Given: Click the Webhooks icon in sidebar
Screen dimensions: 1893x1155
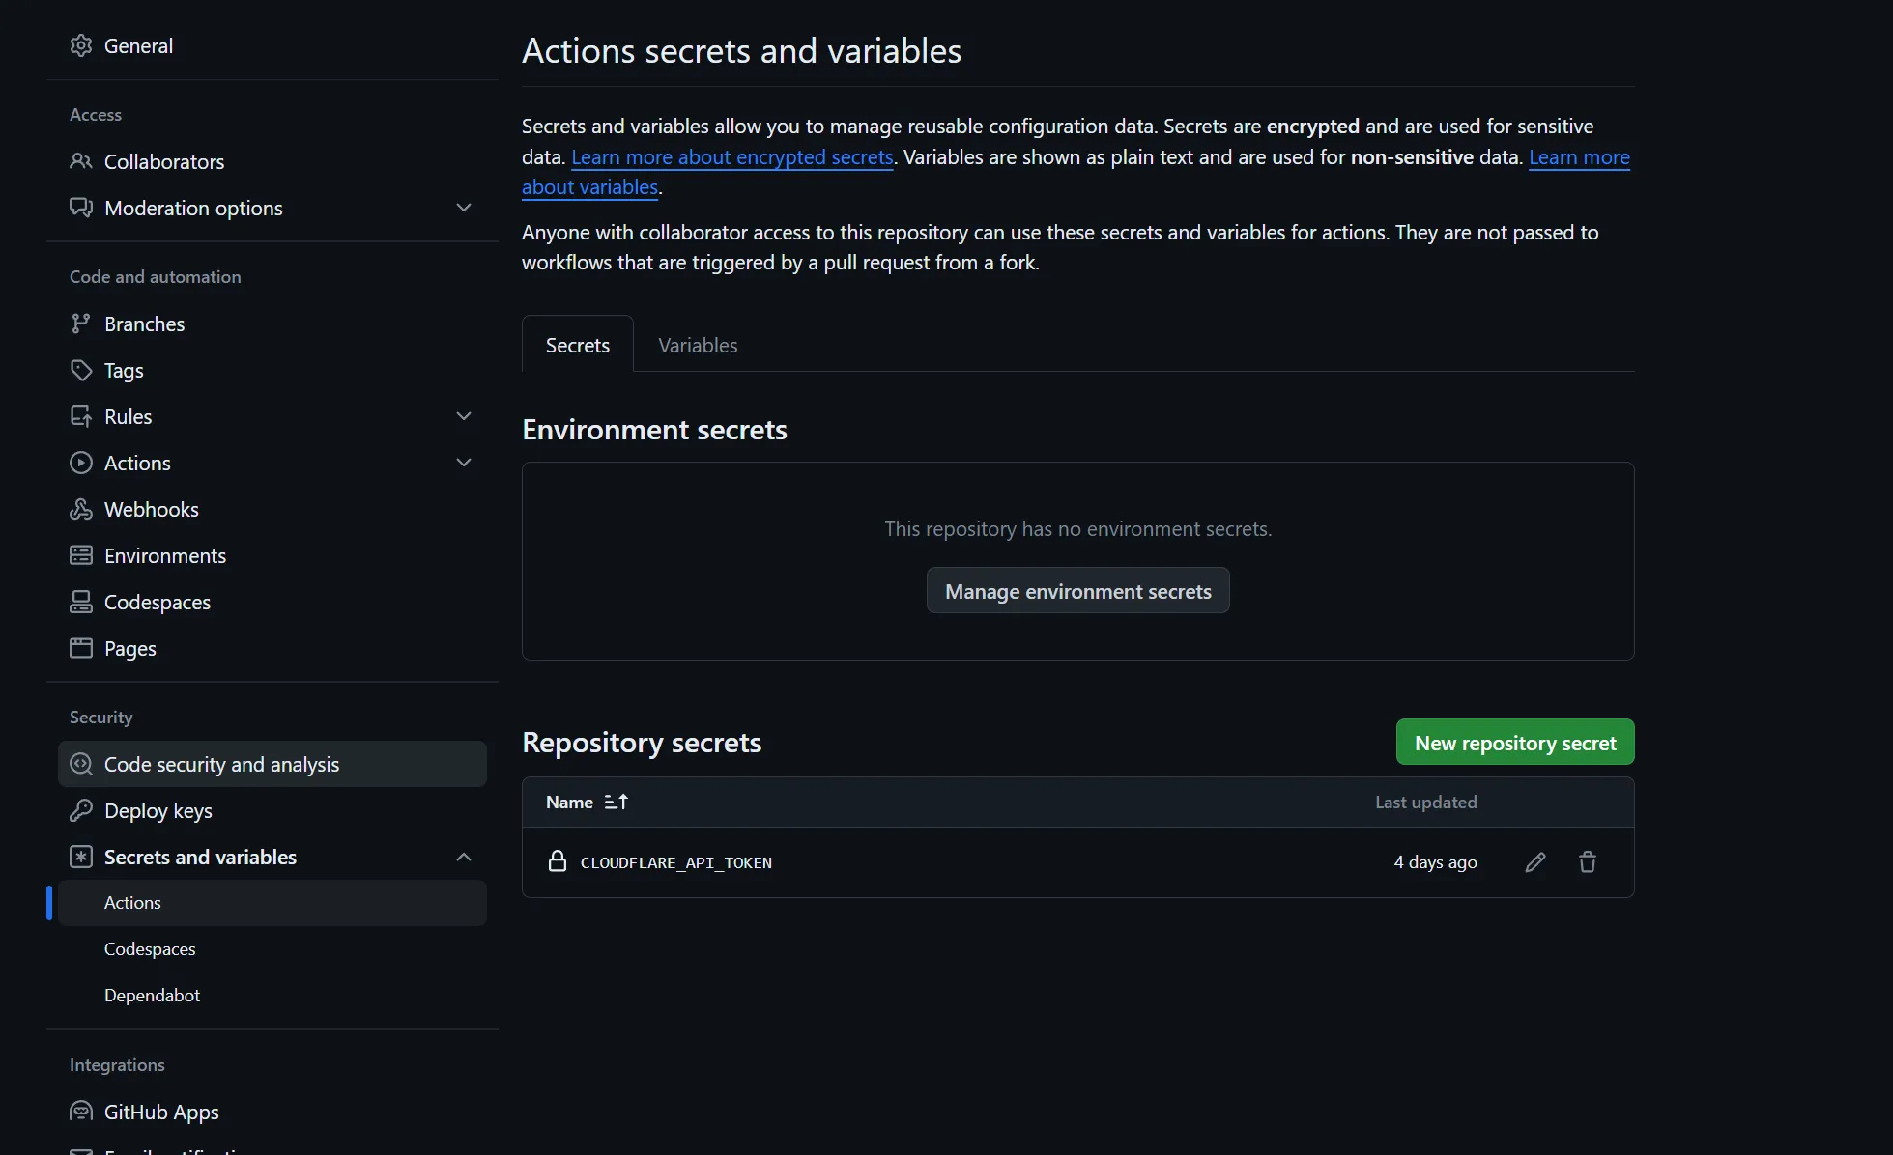Looking at the screenshot, I should point(81,510).
